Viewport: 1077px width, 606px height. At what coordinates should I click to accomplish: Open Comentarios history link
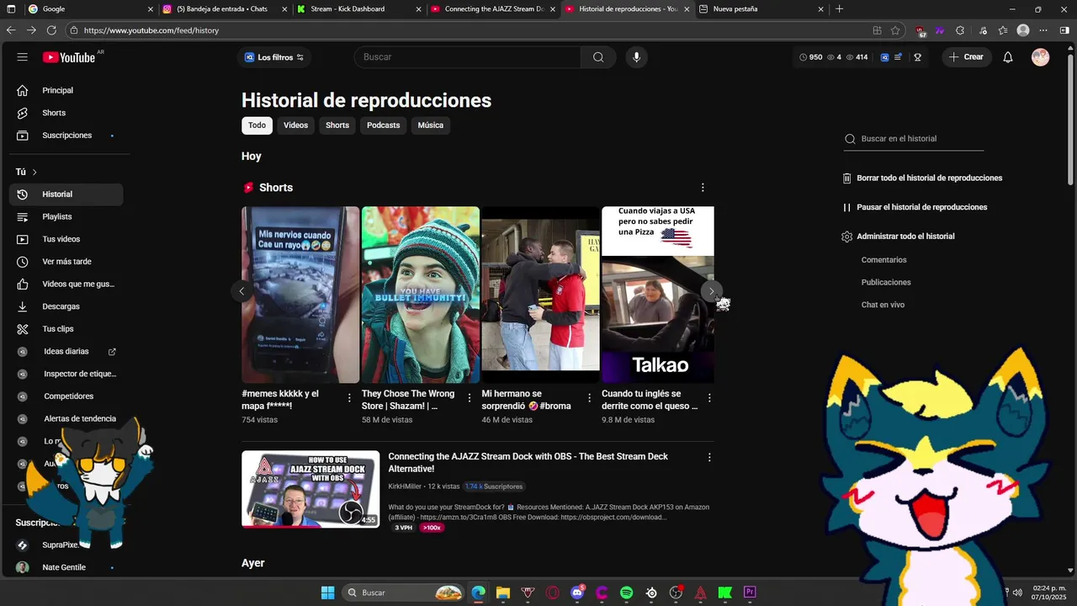883,260
